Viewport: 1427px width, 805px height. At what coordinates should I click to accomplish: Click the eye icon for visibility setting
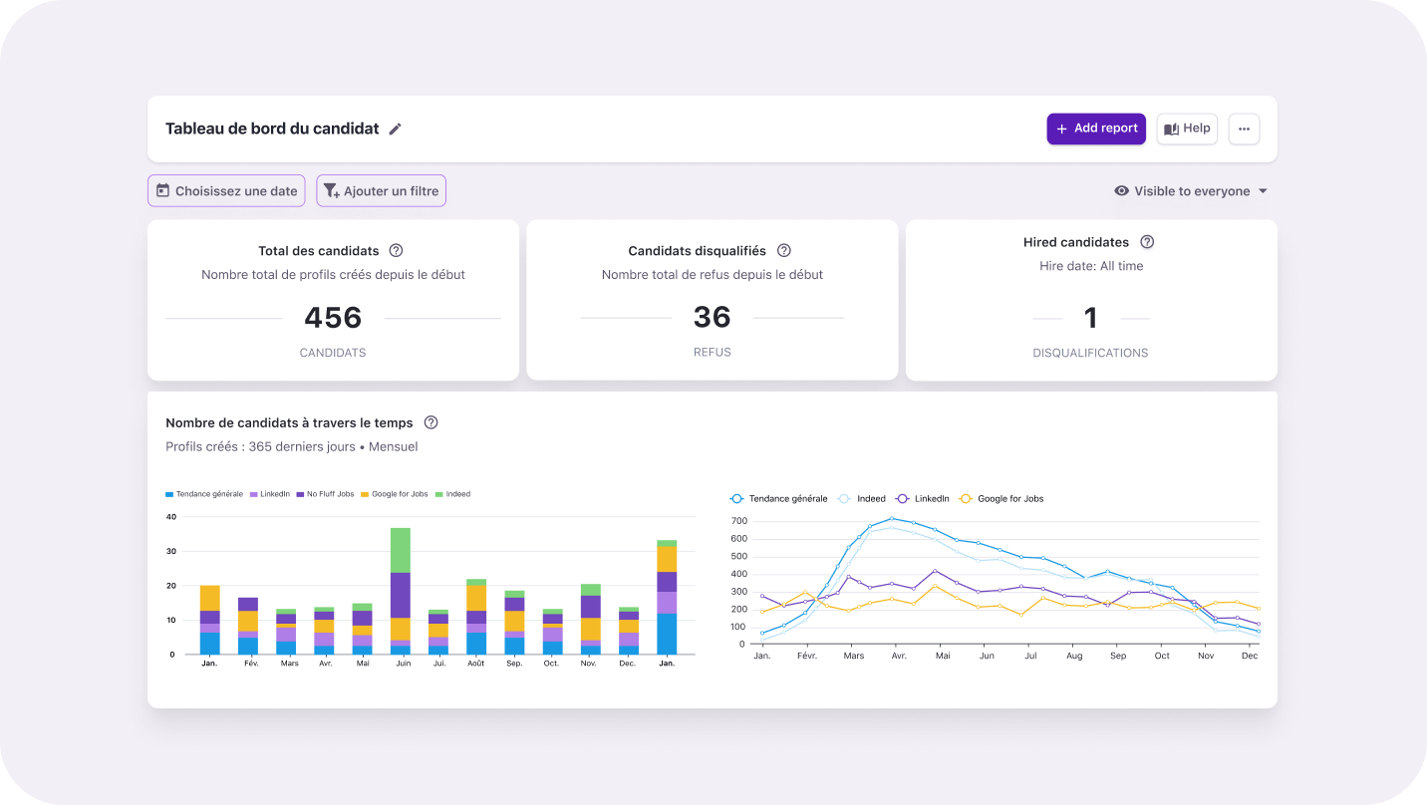1121,191
